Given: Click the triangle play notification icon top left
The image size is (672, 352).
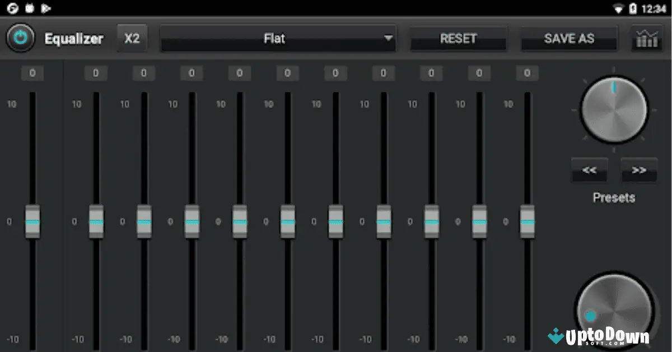Looking at the screenshot, I should 47,8.
